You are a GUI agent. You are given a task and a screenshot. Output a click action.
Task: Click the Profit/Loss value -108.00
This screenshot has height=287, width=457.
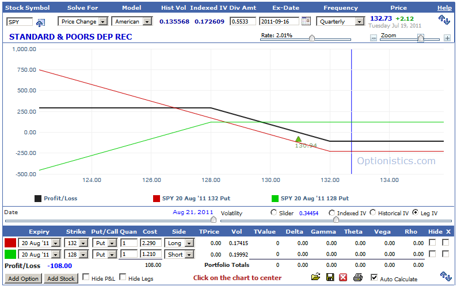pos(60,266)
